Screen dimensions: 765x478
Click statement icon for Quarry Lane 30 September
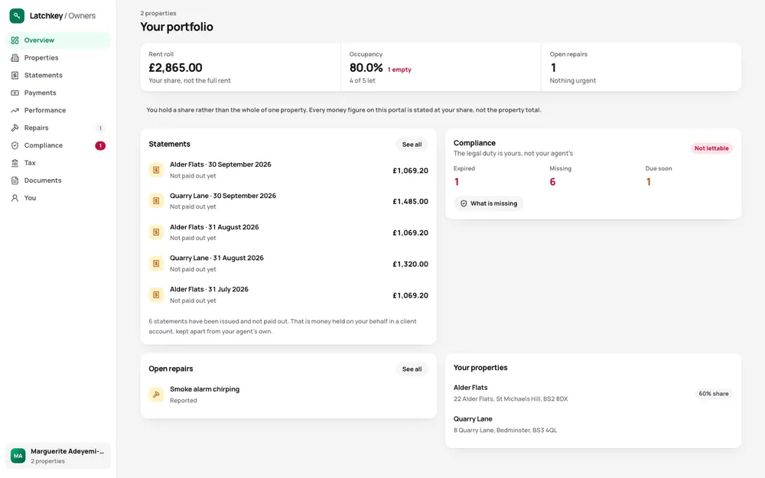pos(156,201)
